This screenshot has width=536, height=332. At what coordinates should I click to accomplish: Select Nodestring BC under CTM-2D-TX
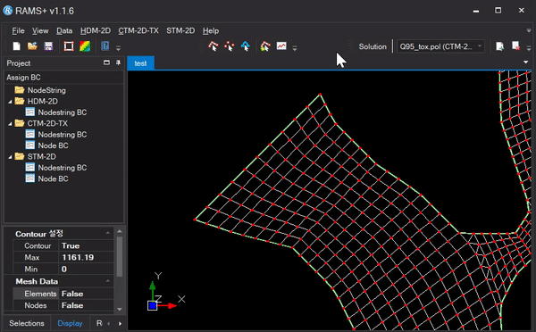(63, 135)
